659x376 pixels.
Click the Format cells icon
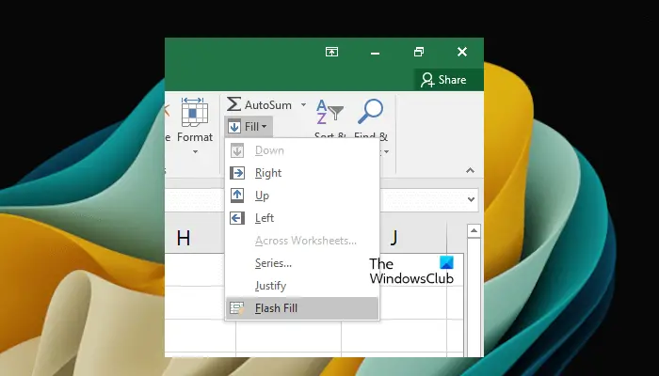(x=195, y=113)
